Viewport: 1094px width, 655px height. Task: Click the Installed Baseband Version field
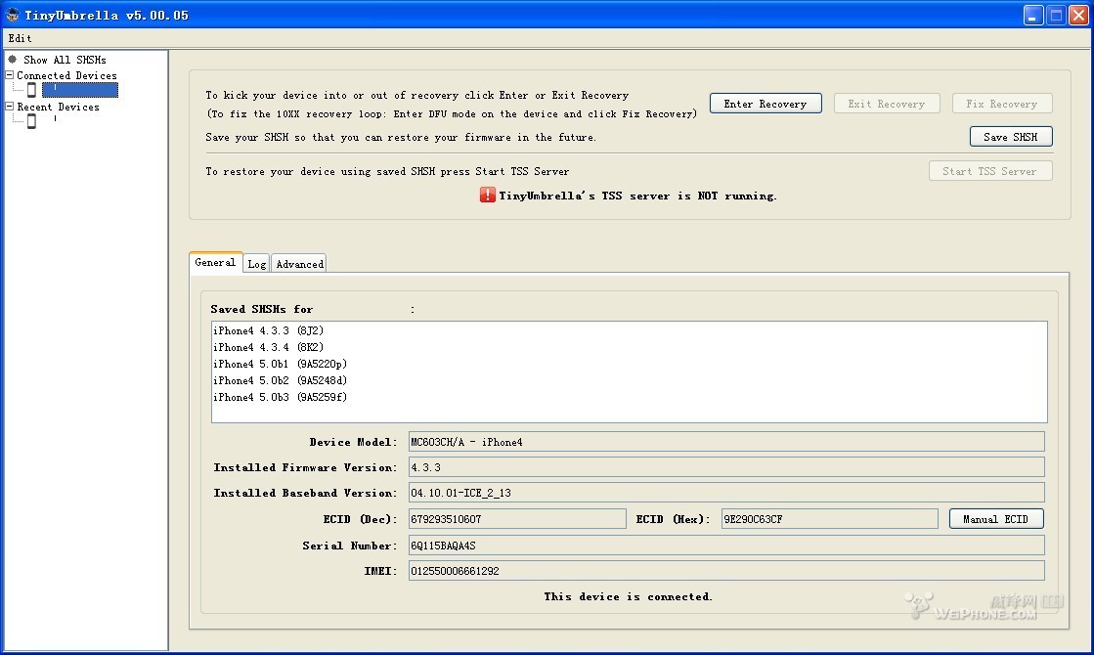click(726, 493)
